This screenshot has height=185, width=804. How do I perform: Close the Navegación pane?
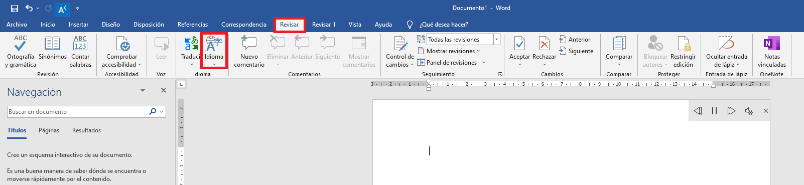[164, 90]
